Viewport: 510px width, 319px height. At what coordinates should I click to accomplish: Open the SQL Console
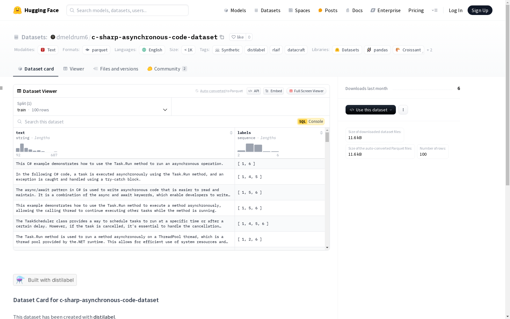[x=311, y=122]
